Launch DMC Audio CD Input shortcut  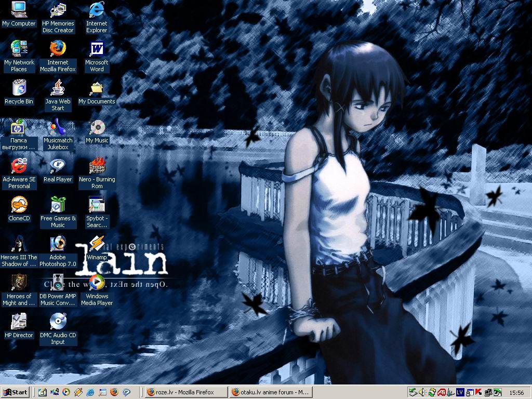click(58, 329)
